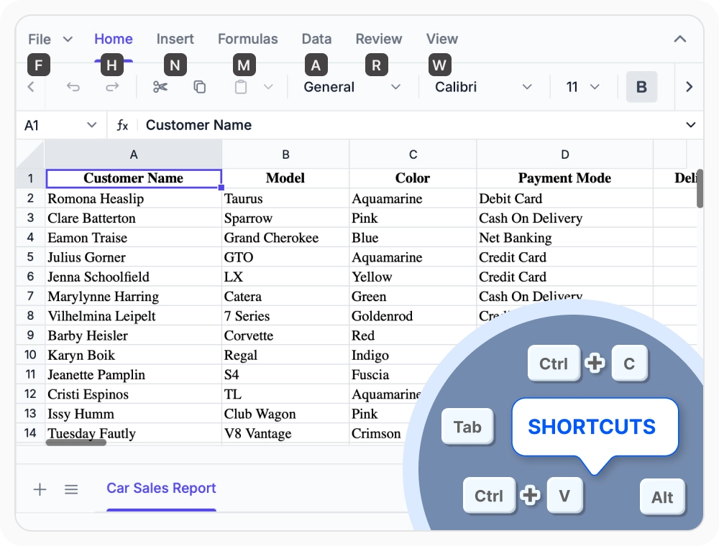The image size is (719, 546).
Task: Click the vertical scrollbar thumb
Action: pyautogui.click(x=700, y=188)
